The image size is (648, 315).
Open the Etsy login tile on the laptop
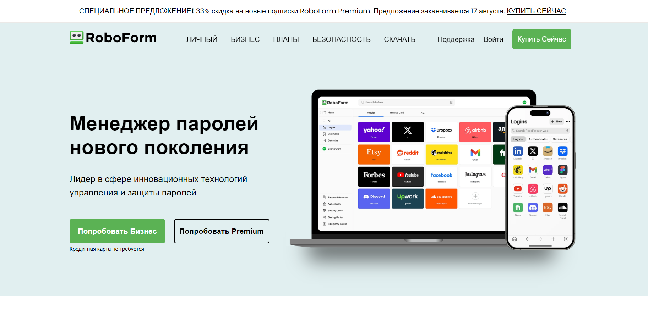[374, 154]
